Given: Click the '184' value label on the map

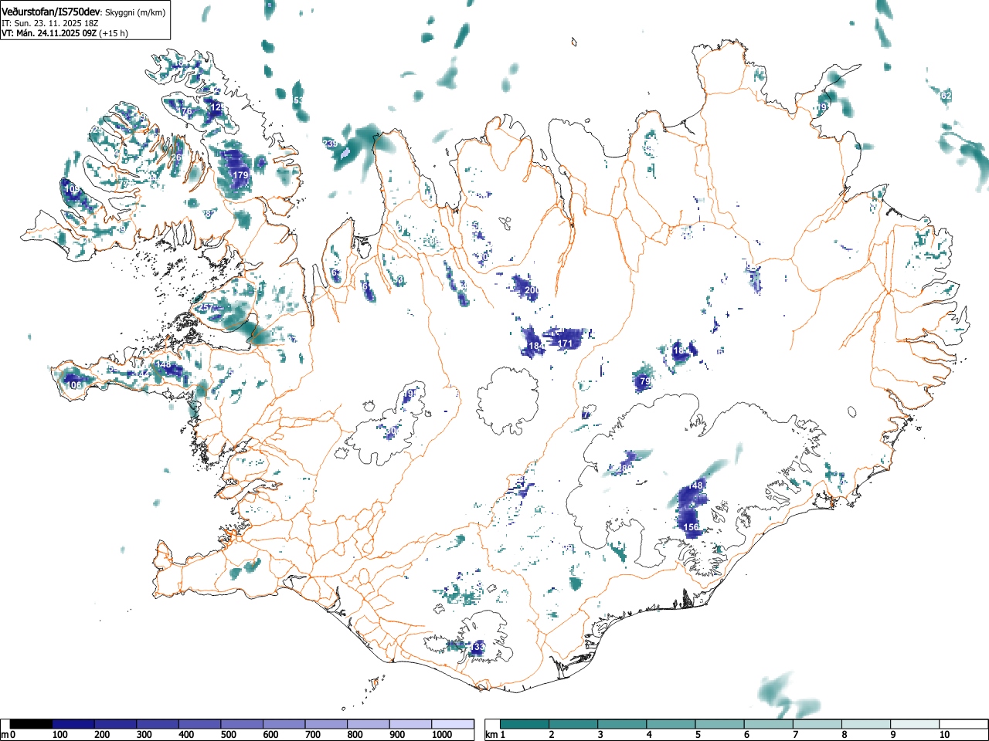Looking at the screenshot, I should [536, 347].
